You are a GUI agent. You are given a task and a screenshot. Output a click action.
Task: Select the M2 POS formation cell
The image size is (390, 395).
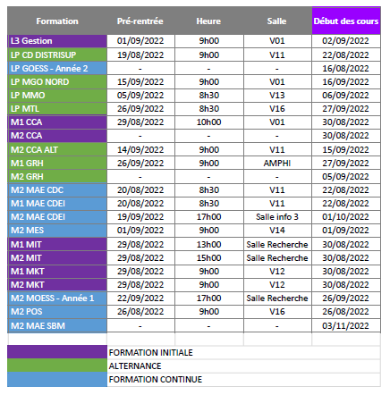pyautogui.click(x=57, y=312)
